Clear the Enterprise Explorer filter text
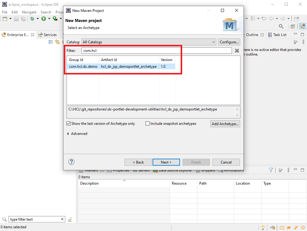This screenshot has height=231, width=307. 62,219
